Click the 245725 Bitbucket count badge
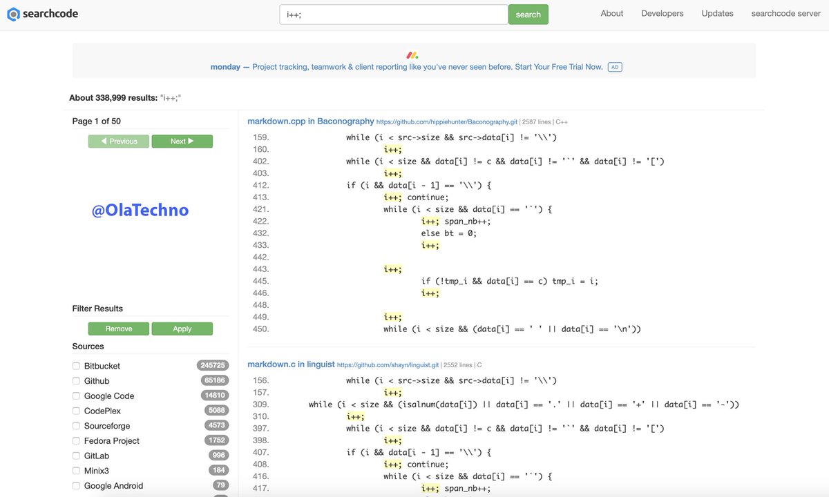This screenshot has height=497, width=829. (x=212, y=365)
